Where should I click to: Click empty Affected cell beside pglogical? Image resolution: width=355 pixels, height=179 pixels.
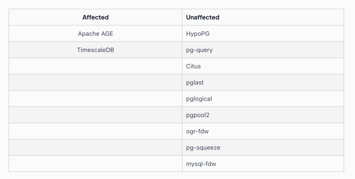[95, 98]
